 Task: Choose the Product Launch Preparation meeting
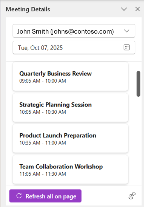point(70,139)
